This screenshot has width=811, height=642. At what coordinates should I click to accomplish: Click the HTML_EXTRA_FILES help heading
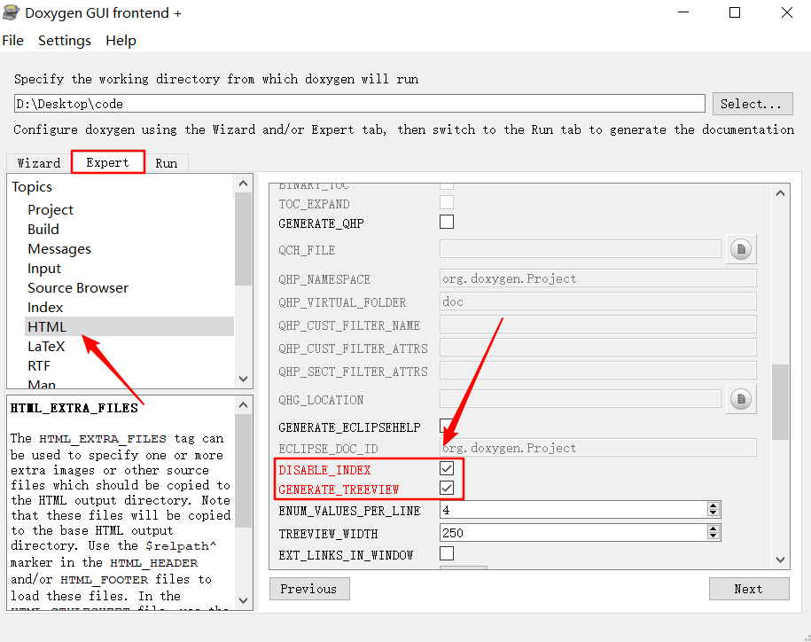[74, 408]
